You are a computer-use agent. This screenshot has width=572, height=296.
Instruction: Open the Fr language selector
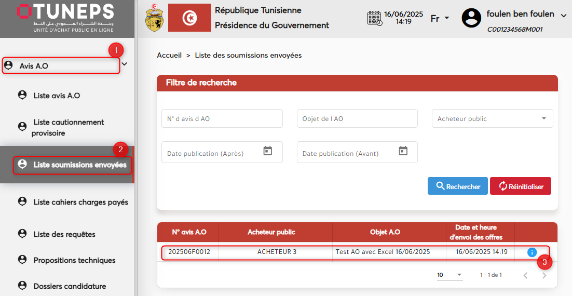(440, 19)
